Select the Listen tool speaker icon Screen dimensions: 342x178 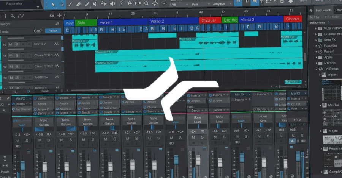(112, 4)
